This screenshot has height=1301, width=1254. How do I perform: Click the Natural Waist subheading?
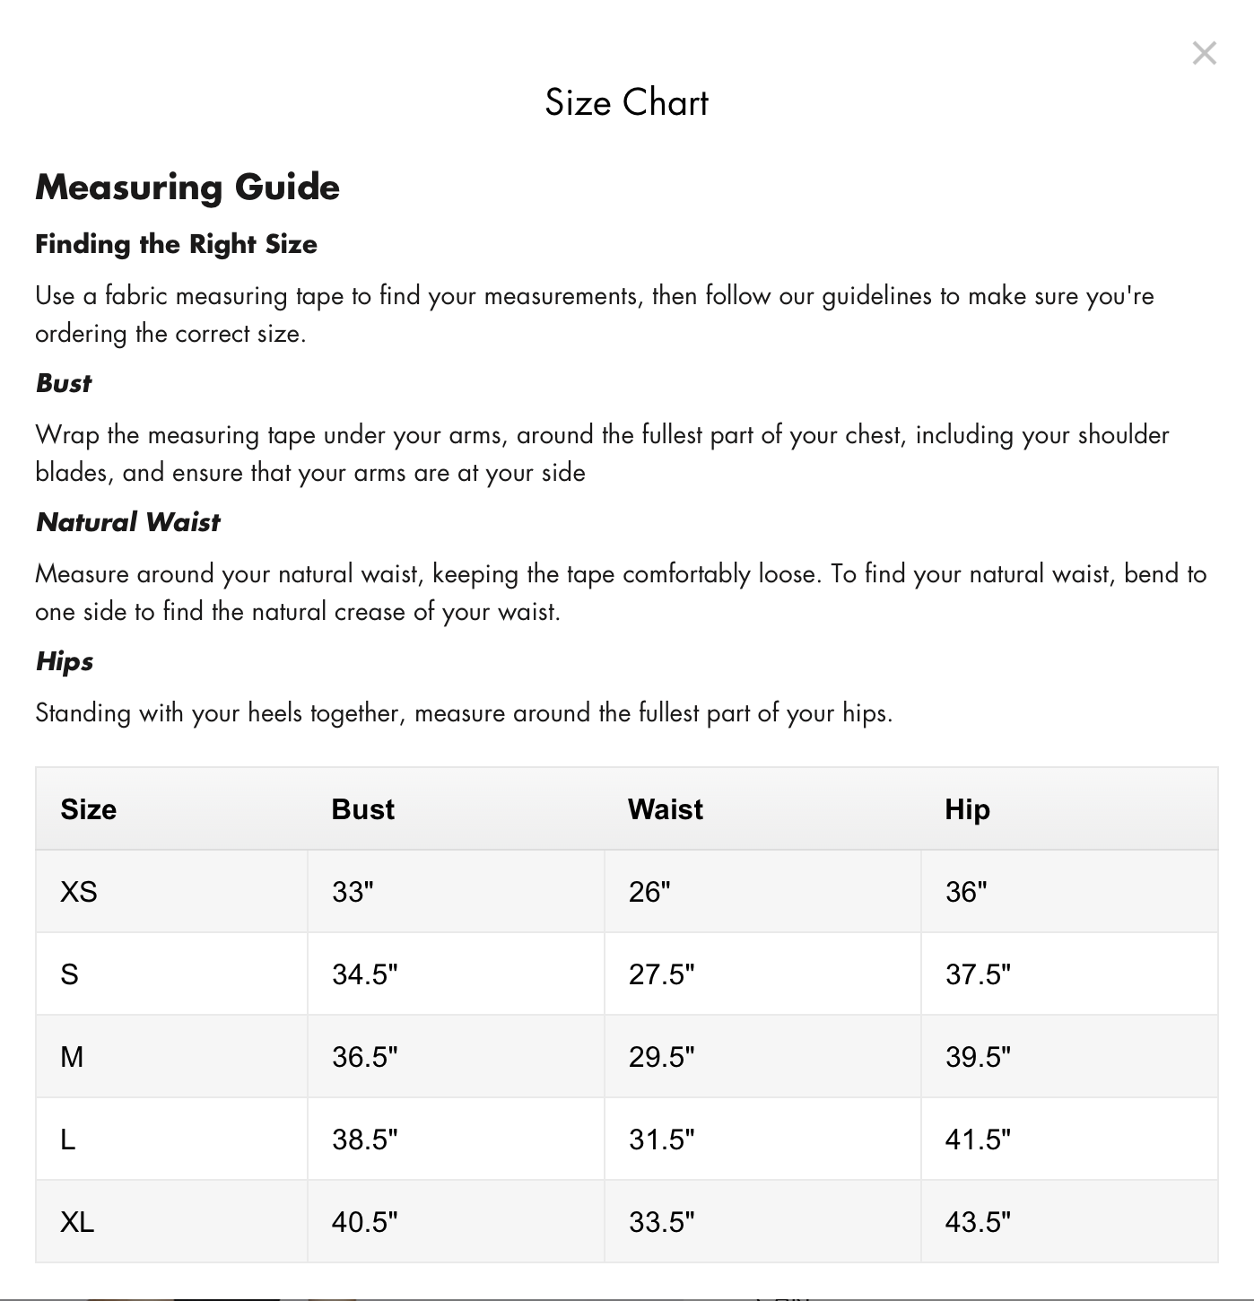(x=128, y=522)
